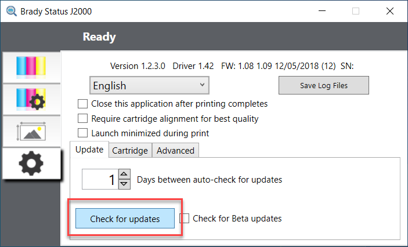Click the Check for updates button
The width and height of the screenshot is (408, 247).
point(125,219)
